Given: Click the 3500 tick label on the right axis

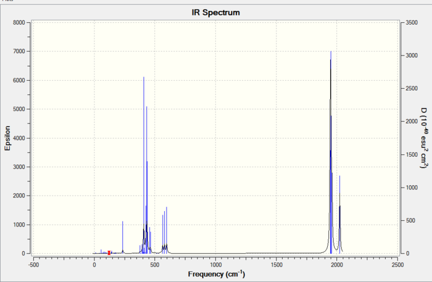Looking at the screenshot, I should point(412,23).
